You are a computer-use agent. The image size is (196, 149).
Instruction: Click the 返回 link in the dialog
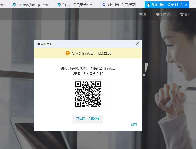pyautogui.click(x=134, y=125)
